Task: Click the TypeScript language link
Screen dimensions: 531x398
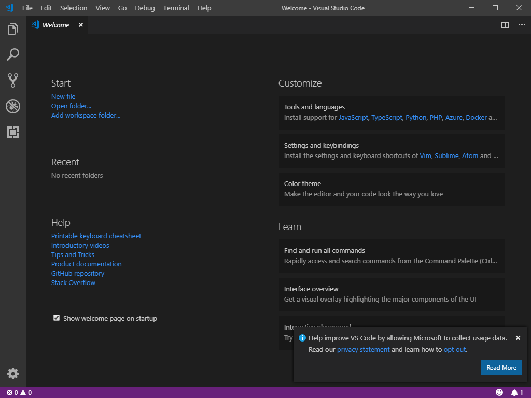Action: (x=387, y=118)
